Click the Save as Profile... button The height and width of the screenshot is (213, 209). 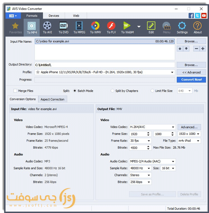coord(152,194)
